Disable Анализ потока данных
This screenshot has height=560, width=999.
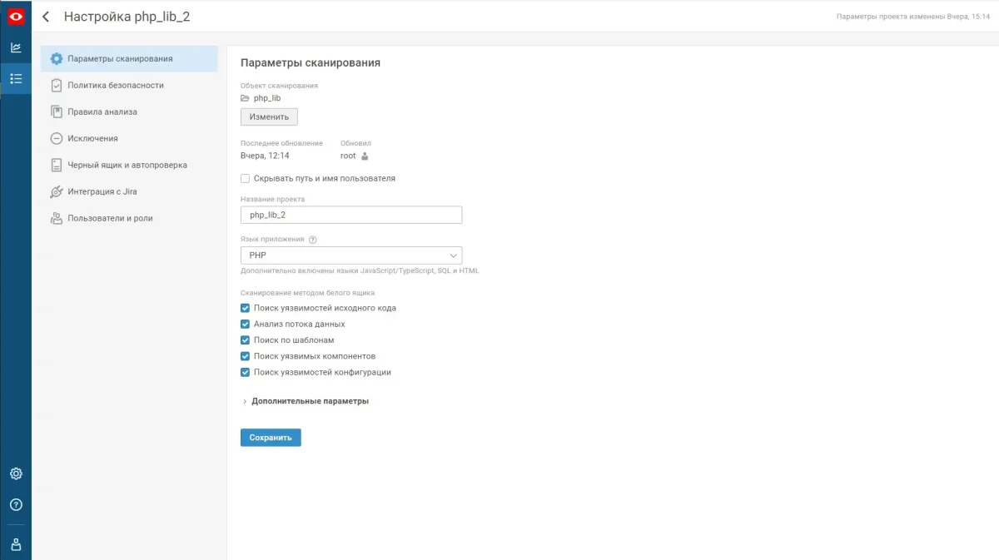point(245,324)
